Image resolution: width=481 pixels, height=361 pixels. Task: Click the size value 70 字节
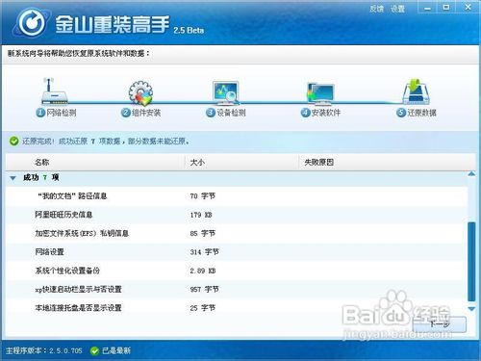point(203,196)
